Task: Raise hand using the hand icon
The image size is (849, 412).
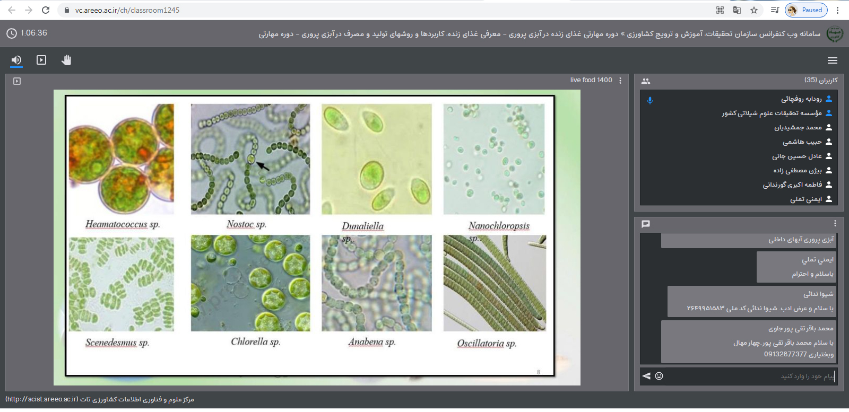Action: coord(66,60)
